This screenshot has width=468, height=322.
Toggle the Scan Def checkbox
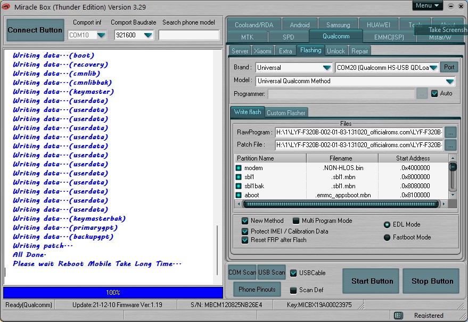(x=293, y=291)
